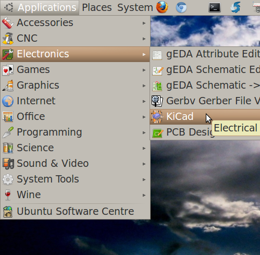
Task: Expand the Games submenu arrow
Action: pyautogui.click(x=144, y=70)
